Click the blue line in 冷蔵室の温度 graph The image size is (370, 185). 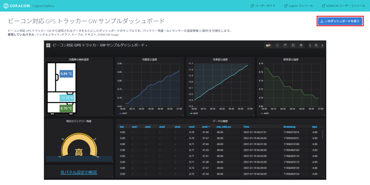152,85
